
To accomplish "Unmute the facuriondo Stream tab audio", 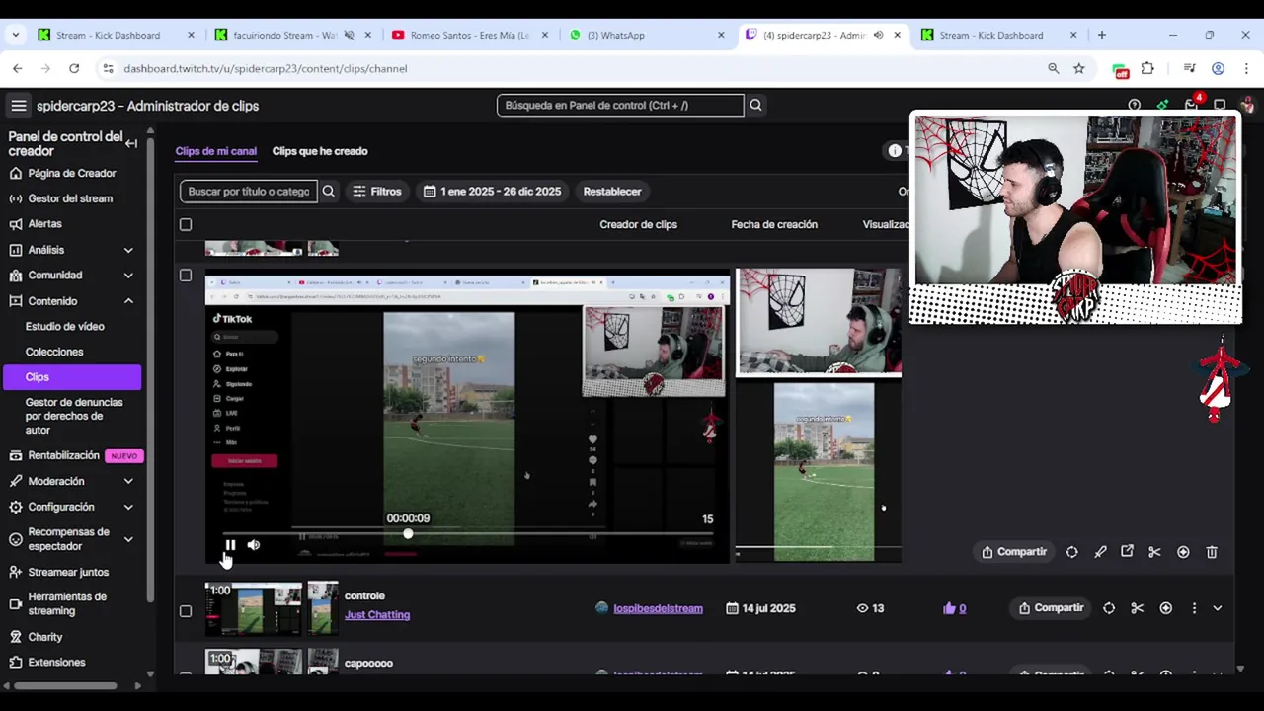I will point(349,35).
